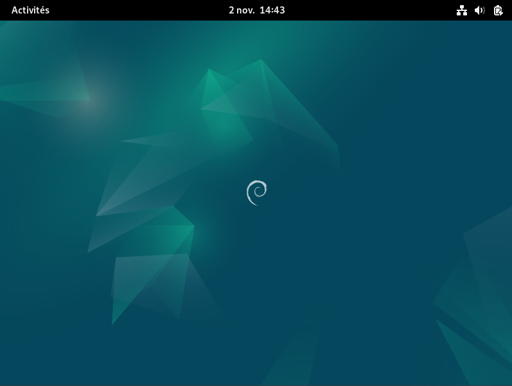Open the clock showing 2 nov. 14:43

click(257, 10)
